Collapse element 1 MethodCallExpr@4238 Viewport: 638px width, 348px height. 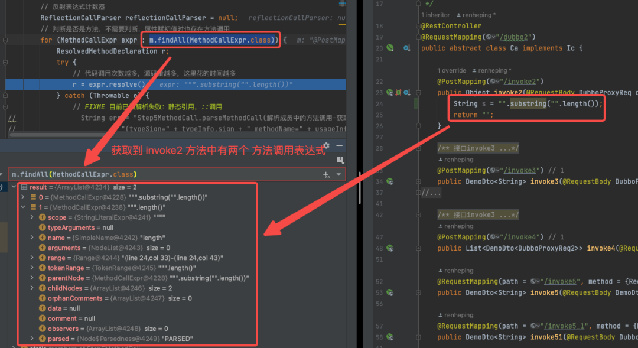point(23,207)
